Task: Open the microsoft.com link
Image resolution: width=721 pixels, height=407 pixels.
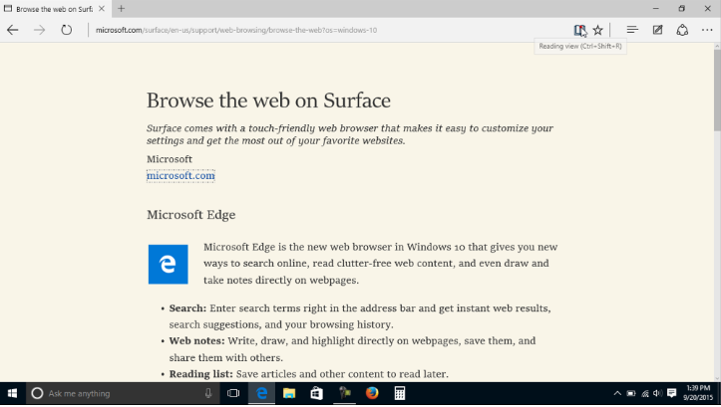Action: pos(180,176)
